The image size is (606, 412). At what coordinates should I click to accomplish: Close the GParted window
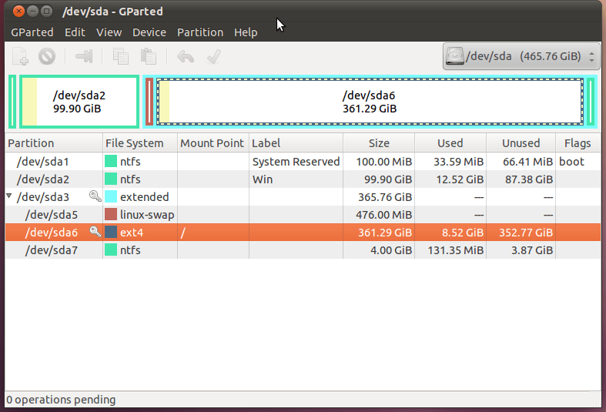pos(18,12)
